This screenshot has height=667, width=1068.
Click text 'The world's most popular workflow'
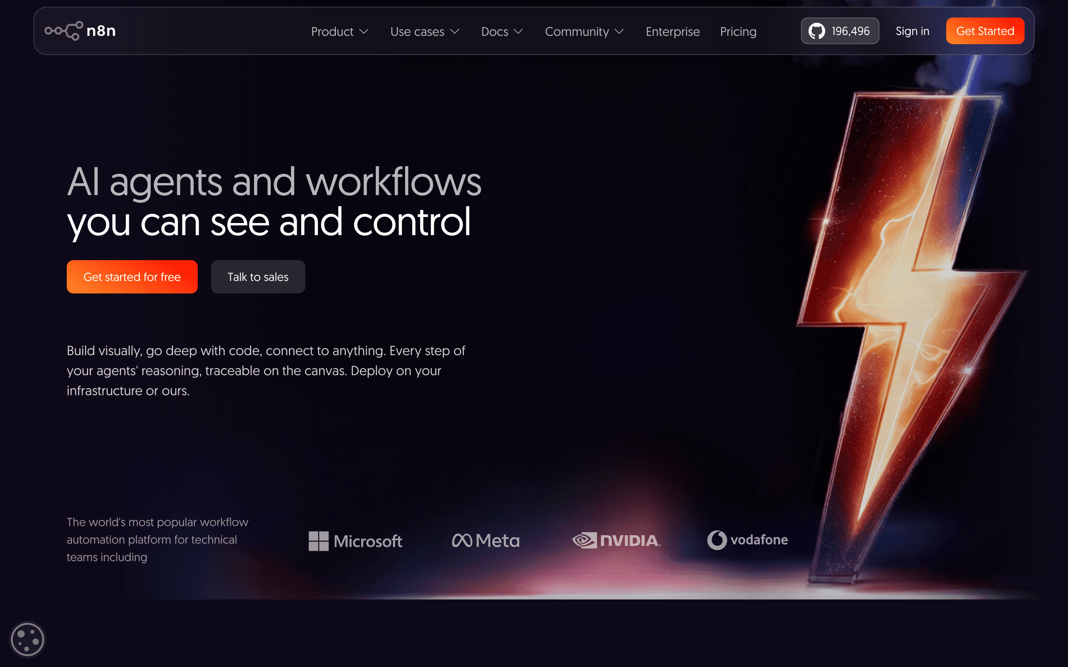coord(158,522)
